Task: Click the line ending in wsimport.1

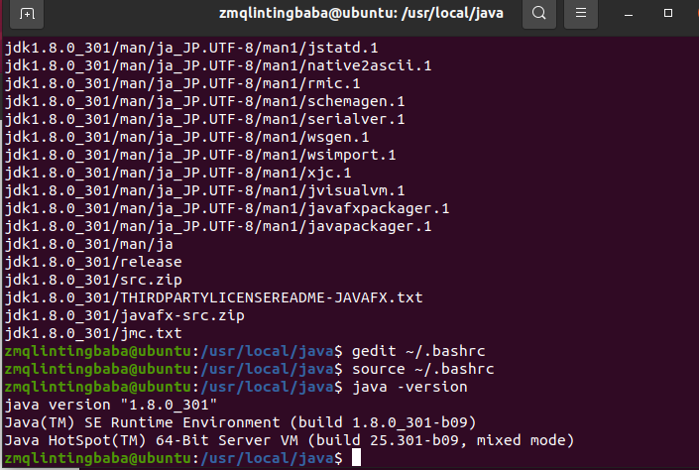Action: [200, 156]
